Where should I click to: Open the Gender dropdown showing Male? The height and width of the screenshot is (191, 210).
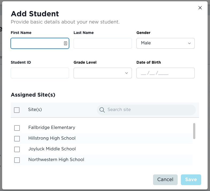pyautogui.click(x=165, y=43)
